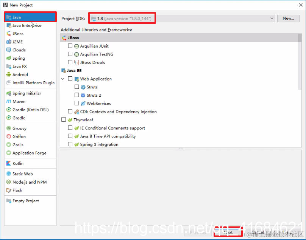306x240 pixels.
Task: Collapse the Web Application tree node
Action: [62, 79]
